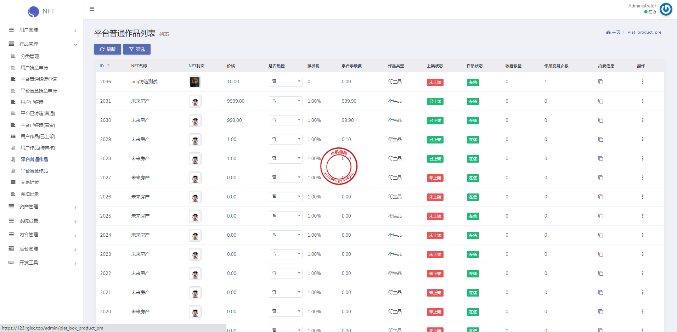Toggle the hamburger sidebar menu icon
Viewport: 677px width, 332px height.
pyautogui.click(x=92, y=9)
